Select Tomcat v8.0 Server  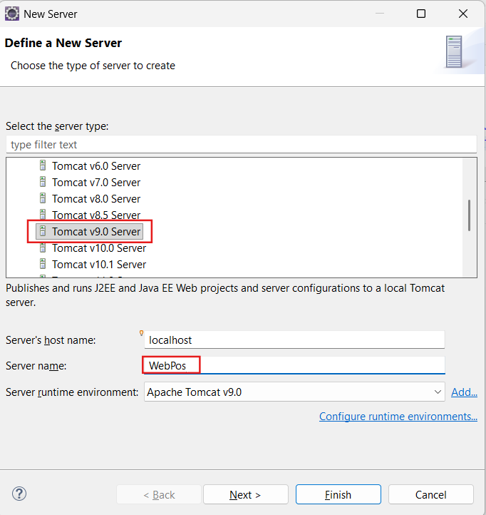coord(96,199)
